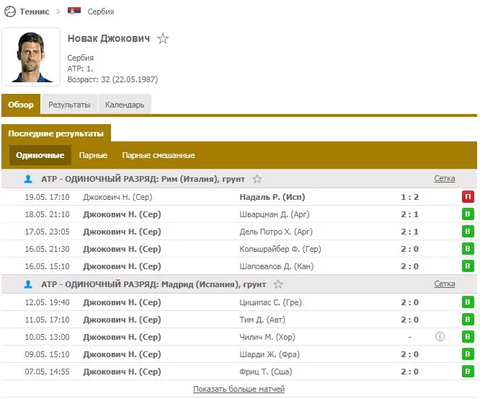This screenshot has width=480, height=399.
Task: Open Сетка link for Рим tournament
Action: [x=445, y=178]
